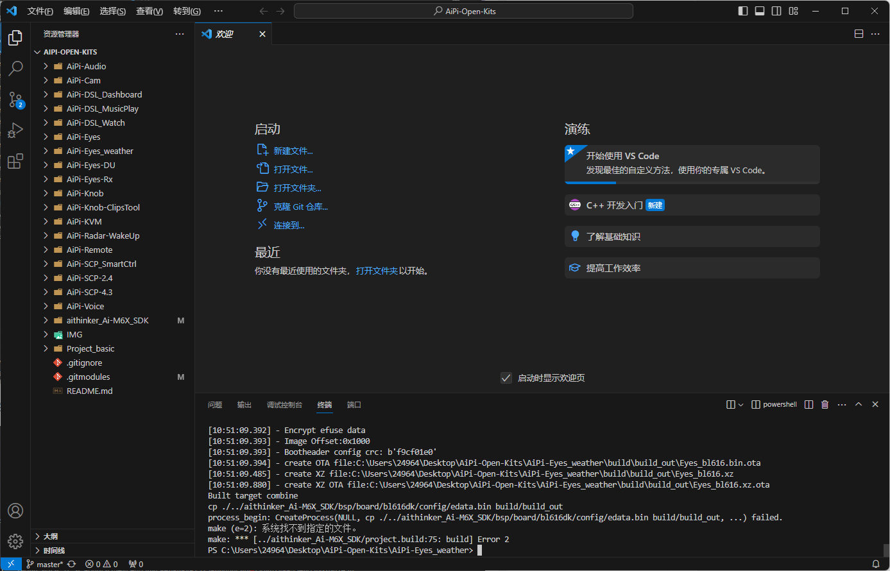Toggle the primary side bar layout icon
The width and height of the screenshot is (890, 571).
tap(743, 11)
